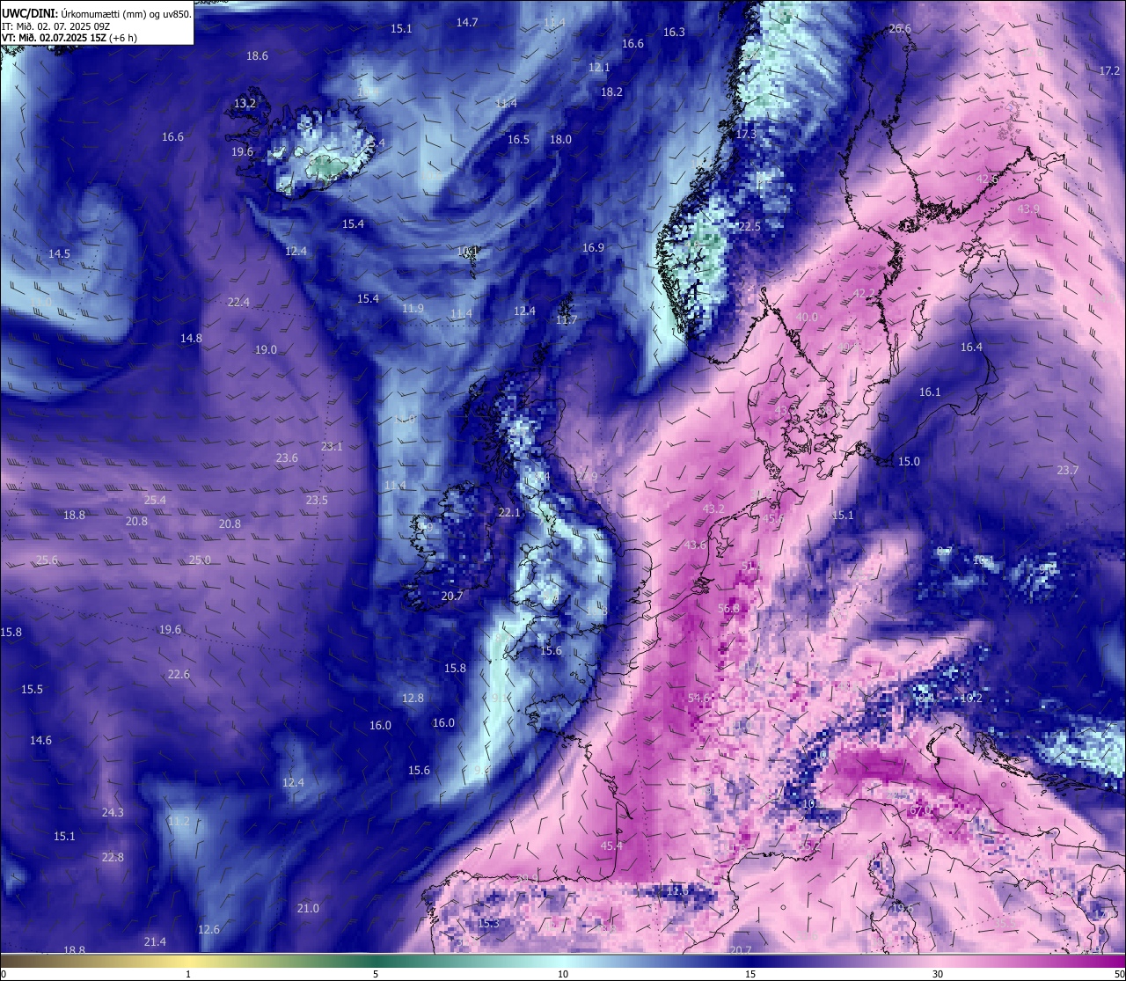The height and width of the screenshot is (981, 1126).
Task: Click the map value label '18.6'
Action: coord(257,55)
